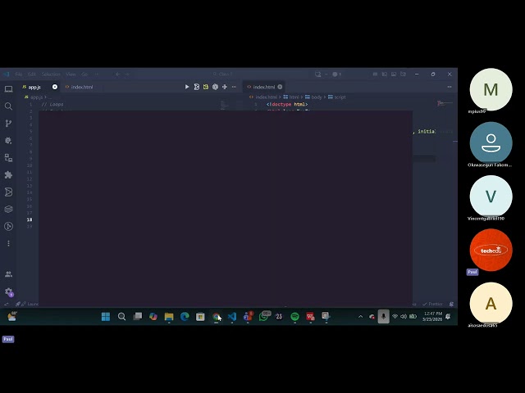Viewport: 525px width, 393px height.
Task: Open the Edit menu
Action: pyautogui.click(x=31, y=75)
